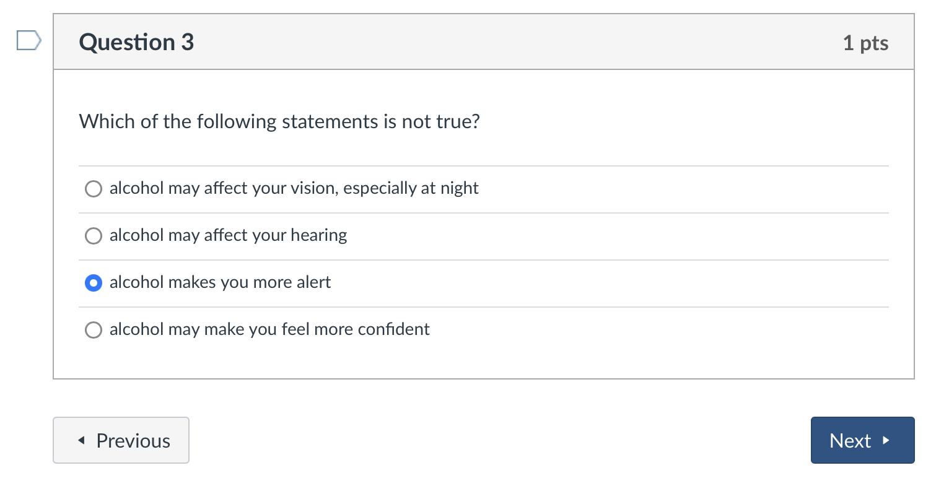Viewport: 936px width, 486px height.
Task: Click the word 'Previous' on its button
Action: point(133,441)
